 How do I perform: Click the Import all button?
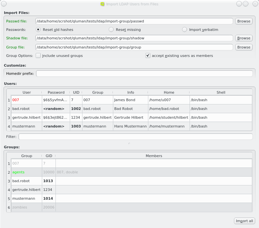[x=244, y=221]
